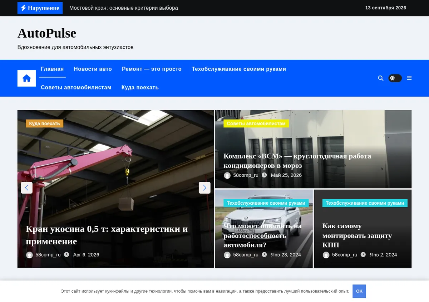429x302 pixels.
Task: Click the lightning Нарушение badge
Action: [x=40, y=8]
